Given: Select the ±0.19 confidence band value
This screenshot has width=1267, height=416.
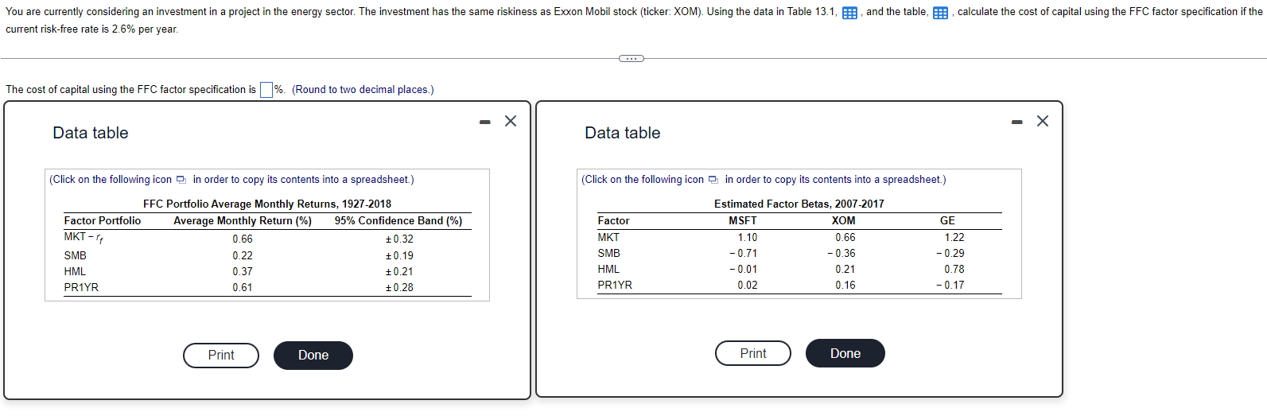Looking at the screenshot, I should click(399, 255).
